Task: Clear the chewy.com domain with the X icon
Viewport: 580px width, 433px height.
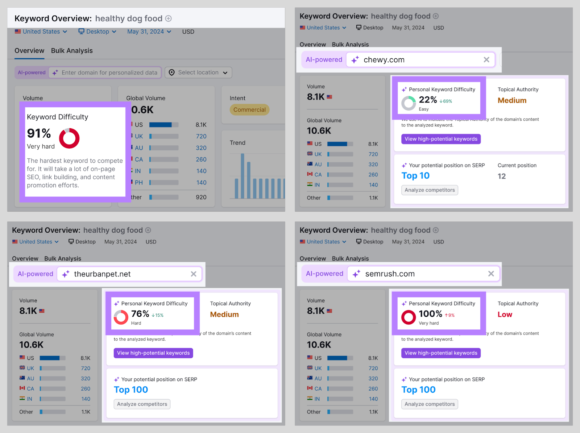Action: click(x=486, y=59)
